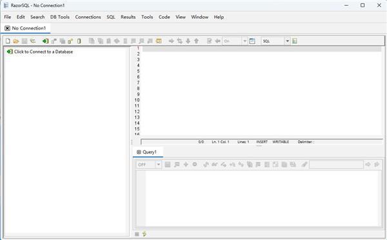Image resolution: width=387 pixels, height=240 pixels.
Task: Open the SQL menu in the menu bar
Action: [x=111, y=17]
